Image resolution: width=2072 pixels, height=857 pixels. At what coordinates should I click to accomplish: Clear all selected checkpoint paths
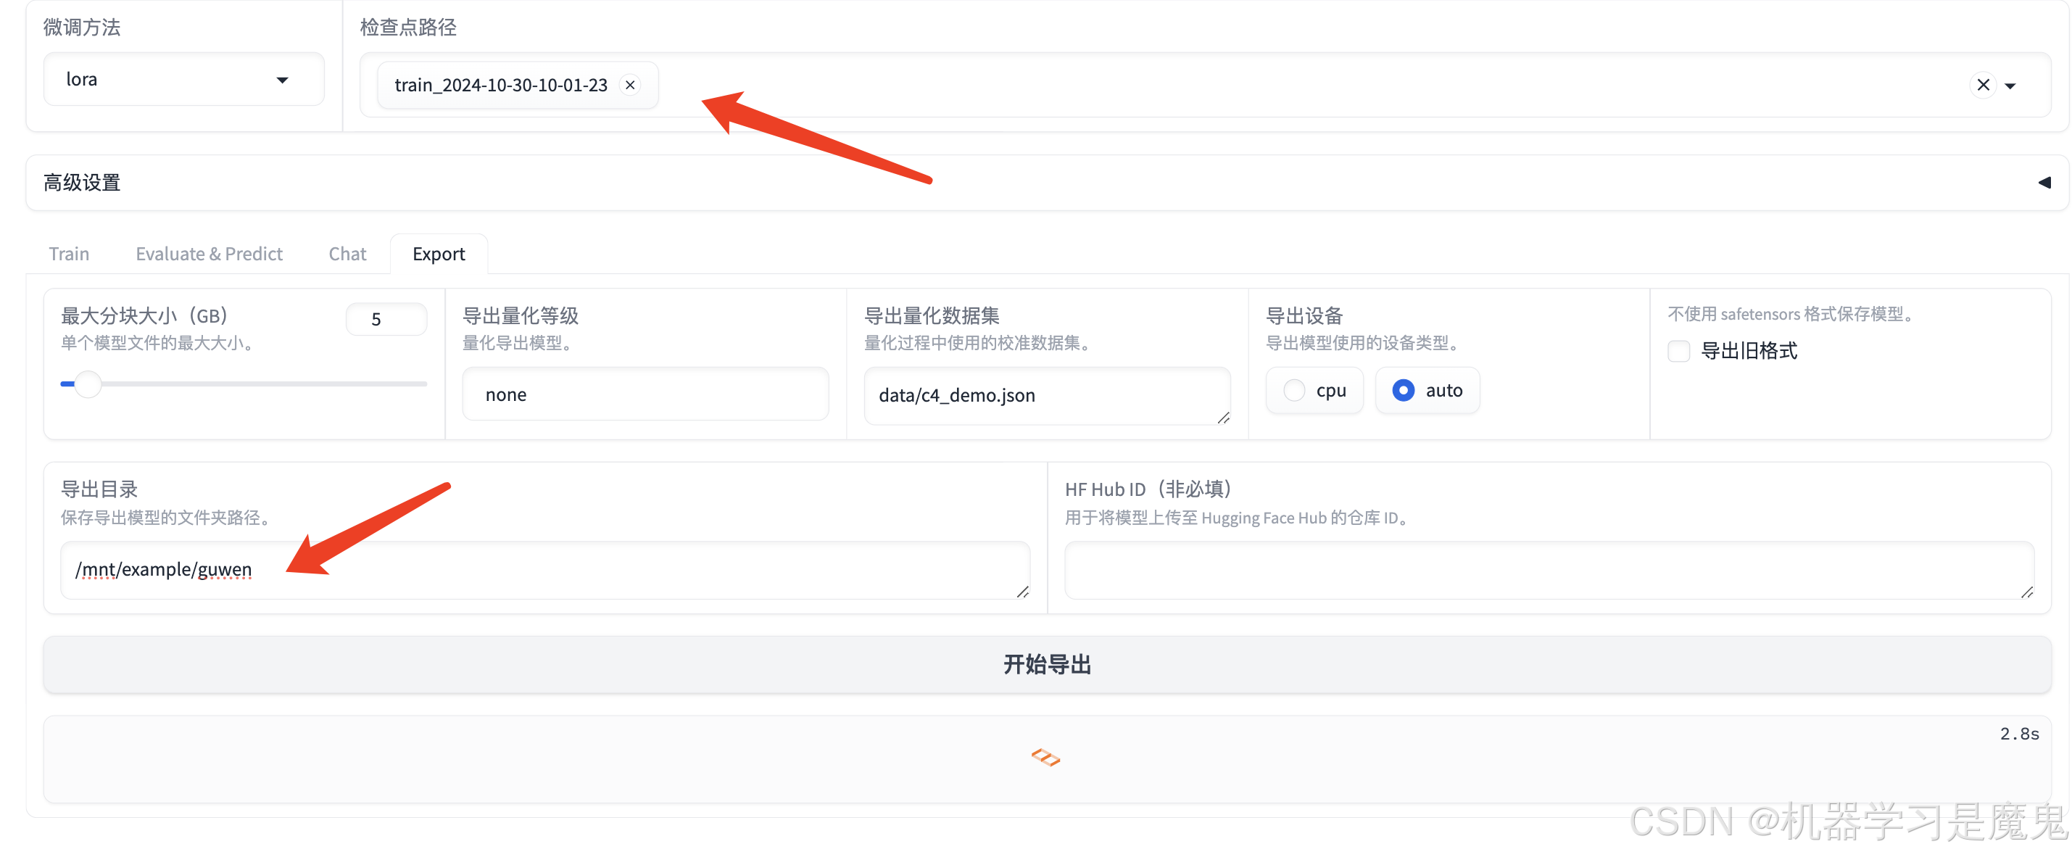(x=1983, y=86)
